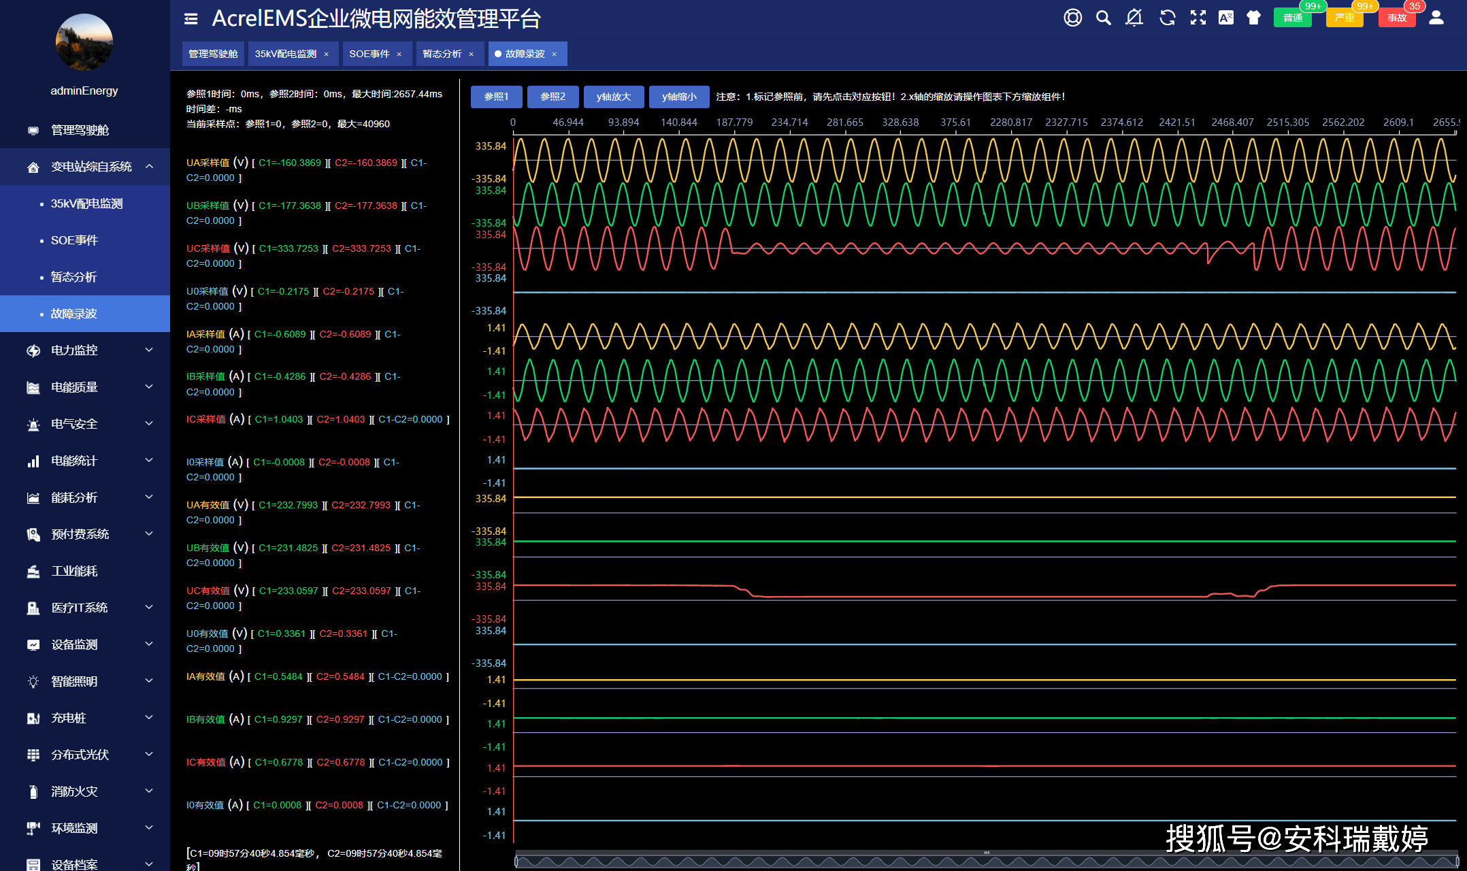Open the search magnifier icon
This screenshot has height=871, width=1467.
coord(1104,18)
